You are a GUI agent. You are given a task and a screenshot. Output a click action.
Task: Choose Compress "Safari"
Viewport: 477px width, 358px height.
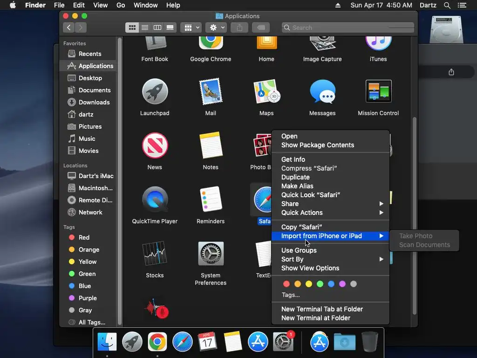pyautogui.click(x=330, y=168)
